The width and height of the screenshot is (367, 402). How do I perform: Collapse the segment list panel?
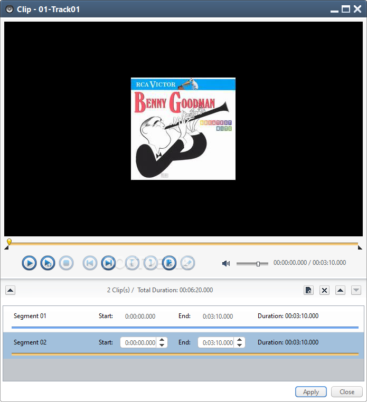point(10,290)
